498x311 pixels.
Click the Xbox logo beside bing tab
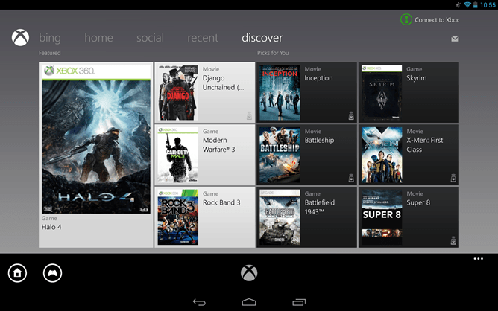(20, 38)
